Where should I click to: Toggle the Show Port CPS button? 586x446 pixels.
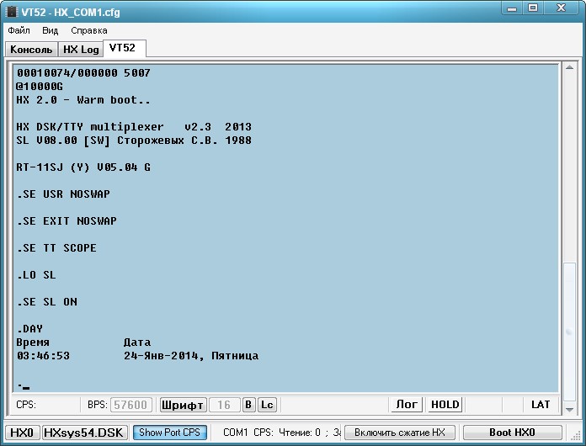pos(169,433)
